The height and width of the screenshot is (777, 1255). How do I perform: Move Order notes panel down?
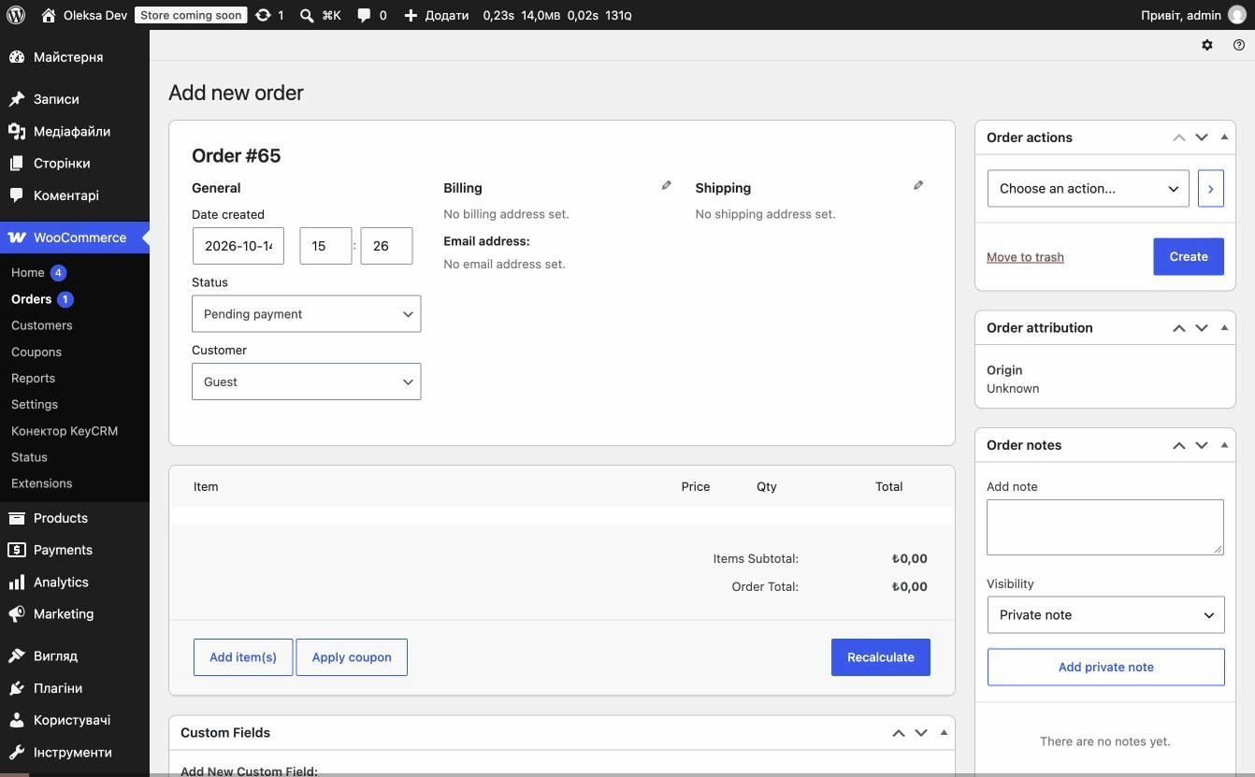pyautogui.click(x=1202, y=445)
